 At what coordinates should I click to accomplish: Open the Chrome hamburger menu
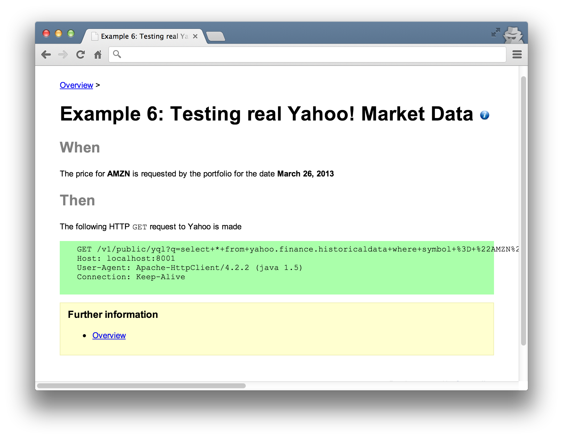517,55
